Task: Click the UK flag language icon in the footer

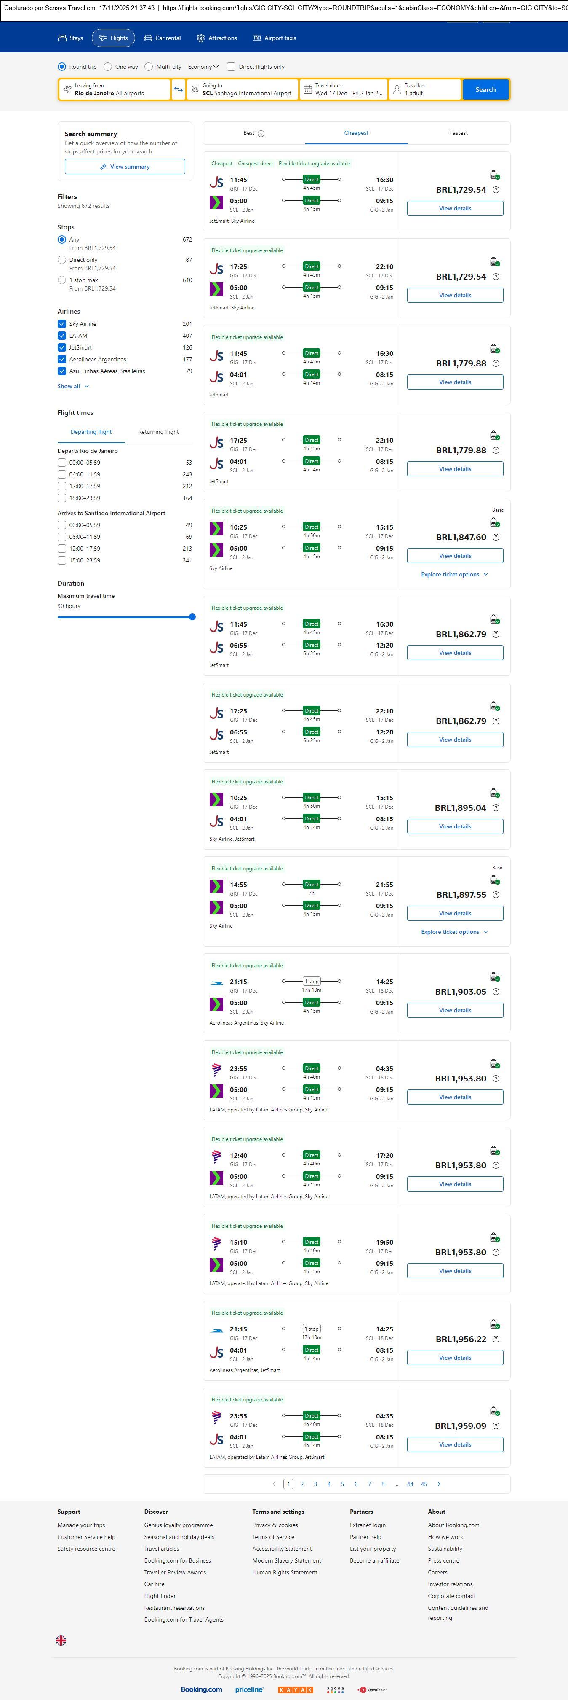Action: click(61, 1640)
